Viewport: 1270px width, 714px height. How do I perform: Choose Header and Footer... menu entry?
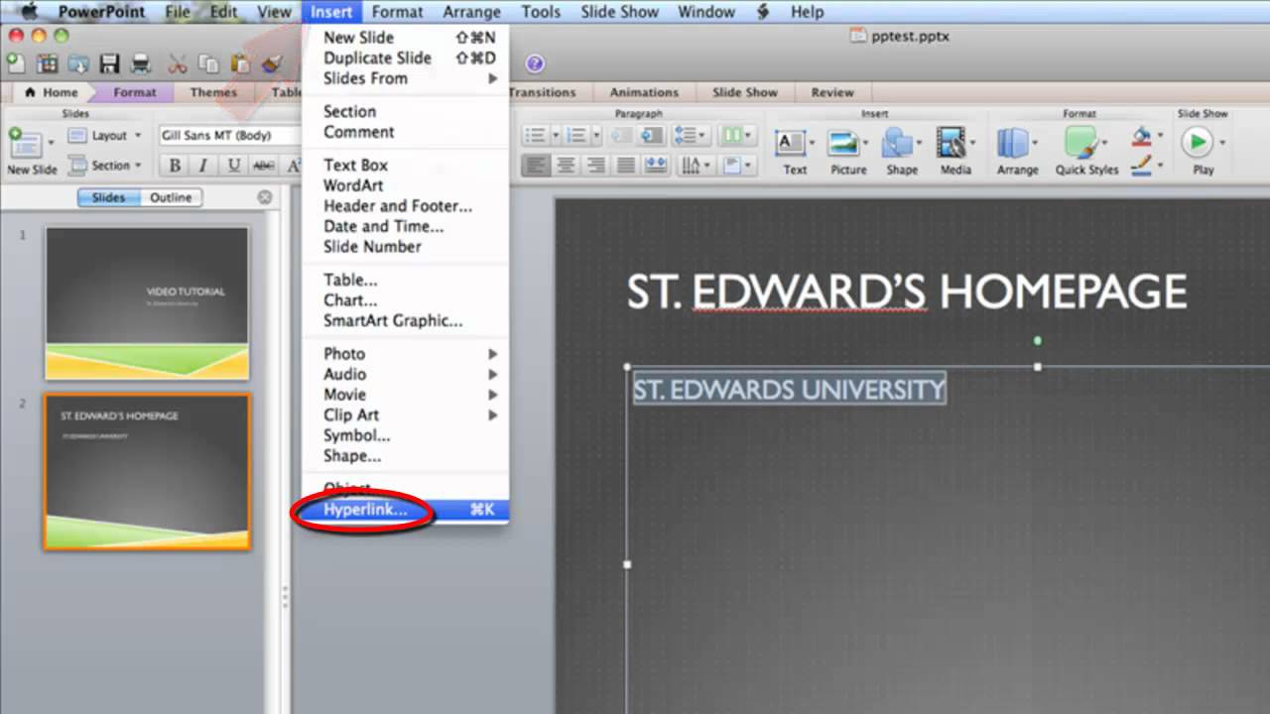pyautogui.click(x=405, y=206)
